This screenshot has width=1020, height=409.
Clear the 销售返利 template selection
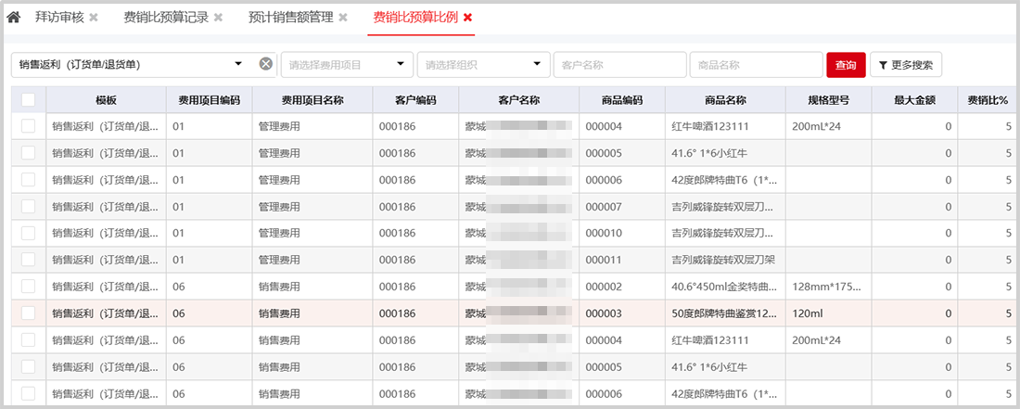265,64
